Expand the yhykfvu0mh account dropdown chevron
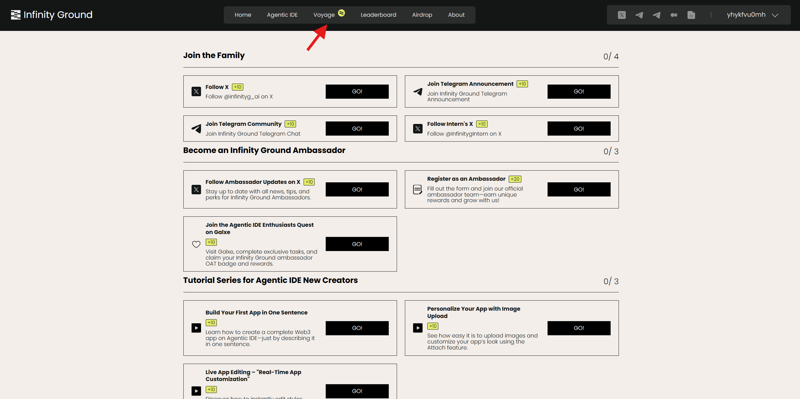This screenshot has height=399, width=800. [x=775, y=15]
